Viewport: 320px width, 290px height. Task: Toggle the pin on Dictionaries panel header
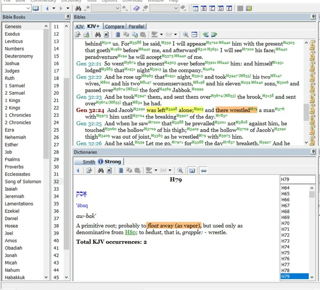[x=313, y=152]
